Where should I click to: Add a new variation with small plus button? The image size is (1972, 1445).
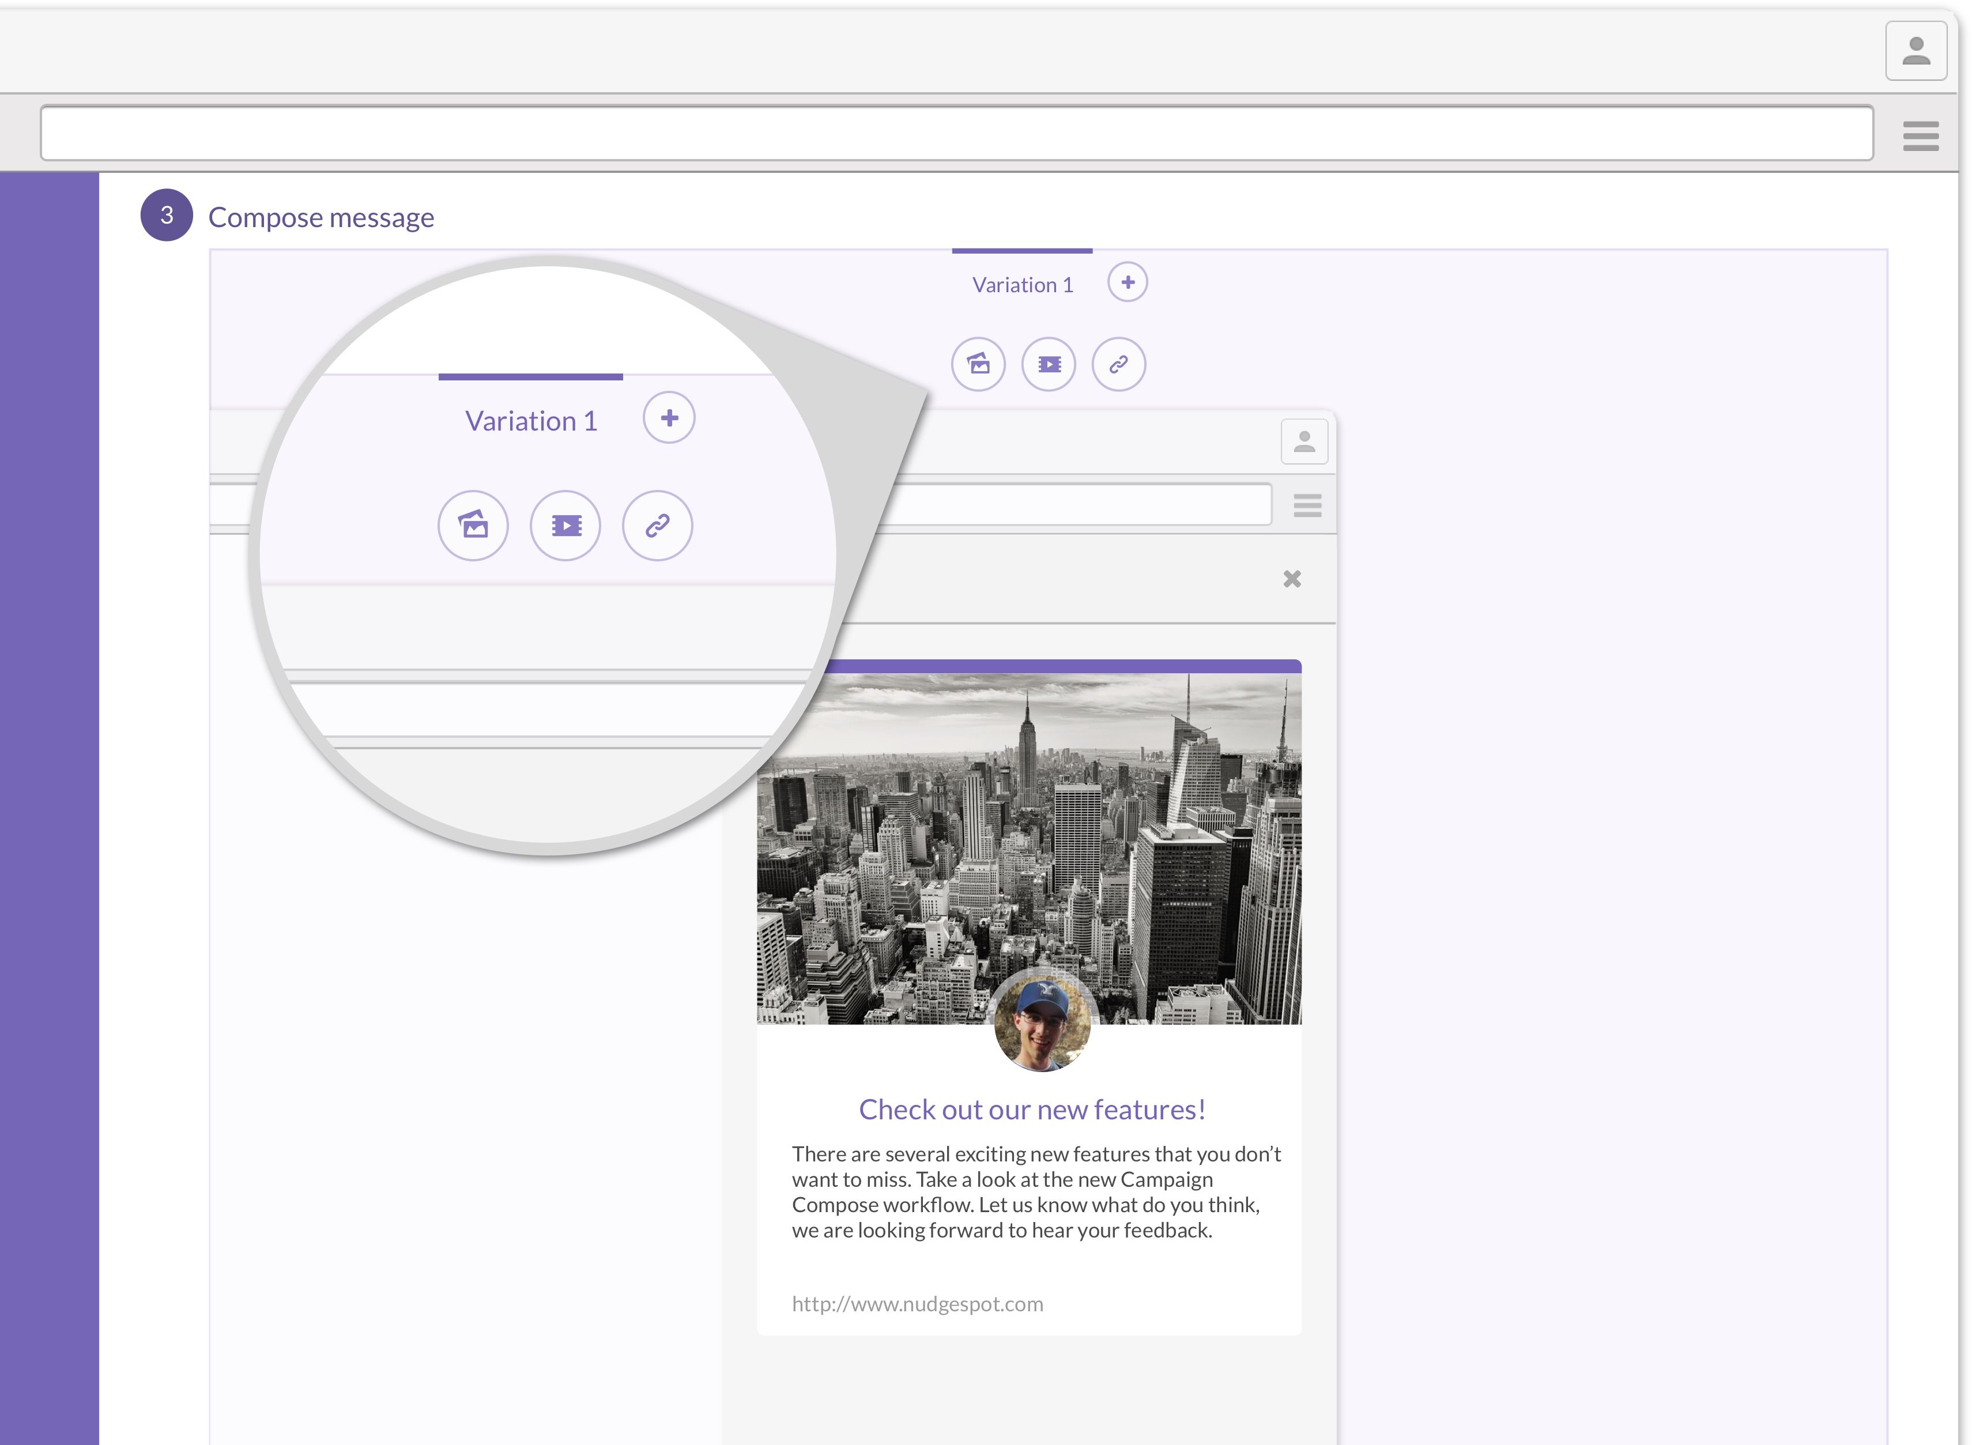pos(1128,282)
